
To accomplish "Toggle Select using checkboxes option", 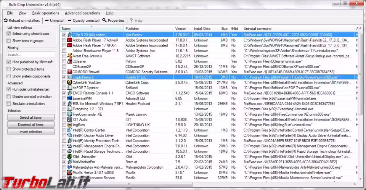I will 9,34.
